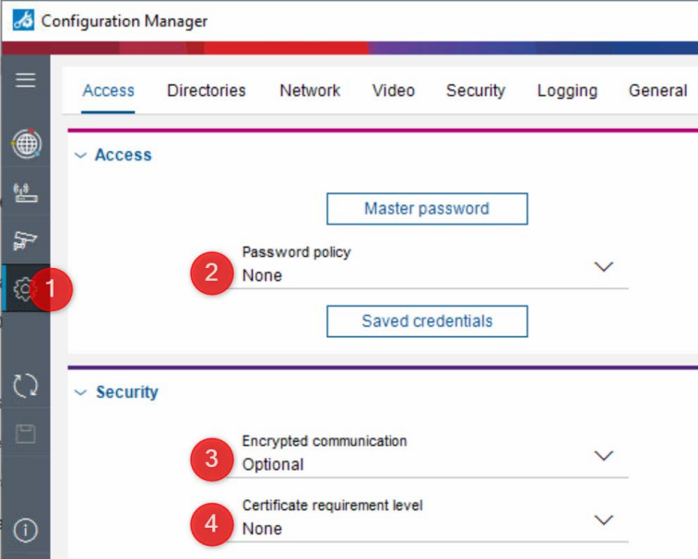
Task: Select the router devices icon in sidebar
Action: (26, 193)
